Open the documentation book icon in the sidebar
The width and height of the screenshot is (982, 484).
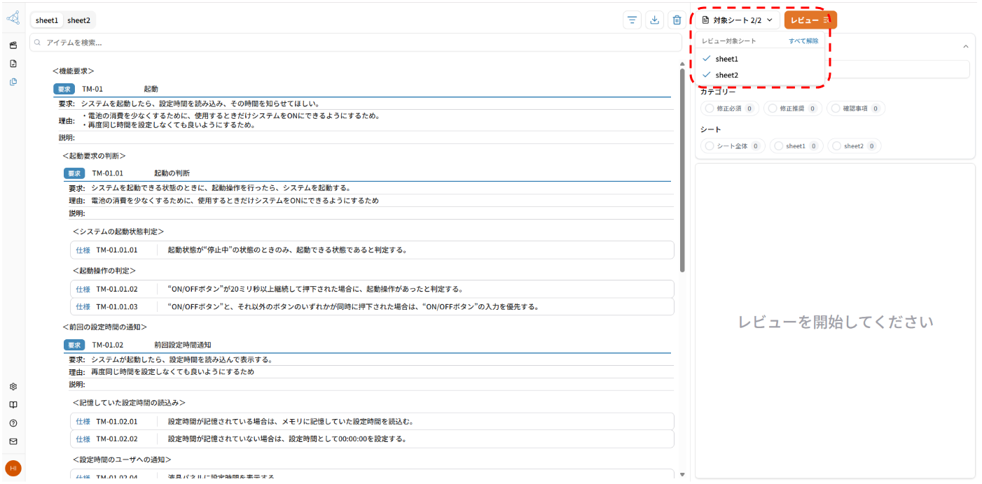coord(13,404)
